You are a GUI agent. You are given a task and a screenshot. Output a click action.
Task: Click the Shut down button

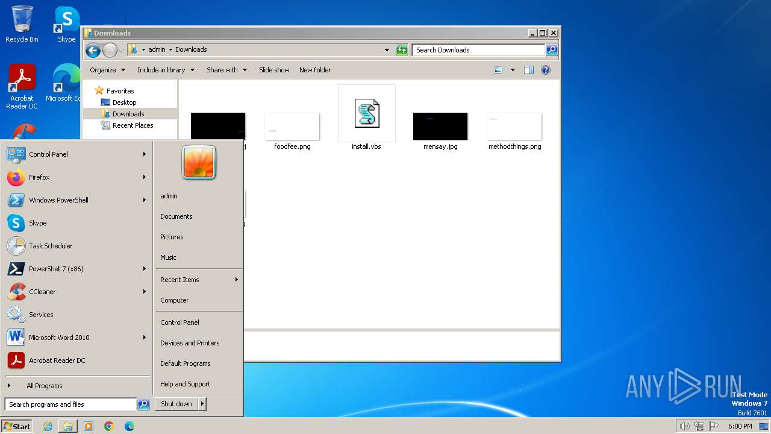point(176,404)
